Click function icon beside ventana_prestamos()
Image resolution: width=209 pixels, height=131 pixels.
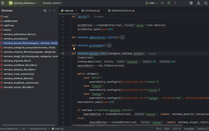[2, 39]
